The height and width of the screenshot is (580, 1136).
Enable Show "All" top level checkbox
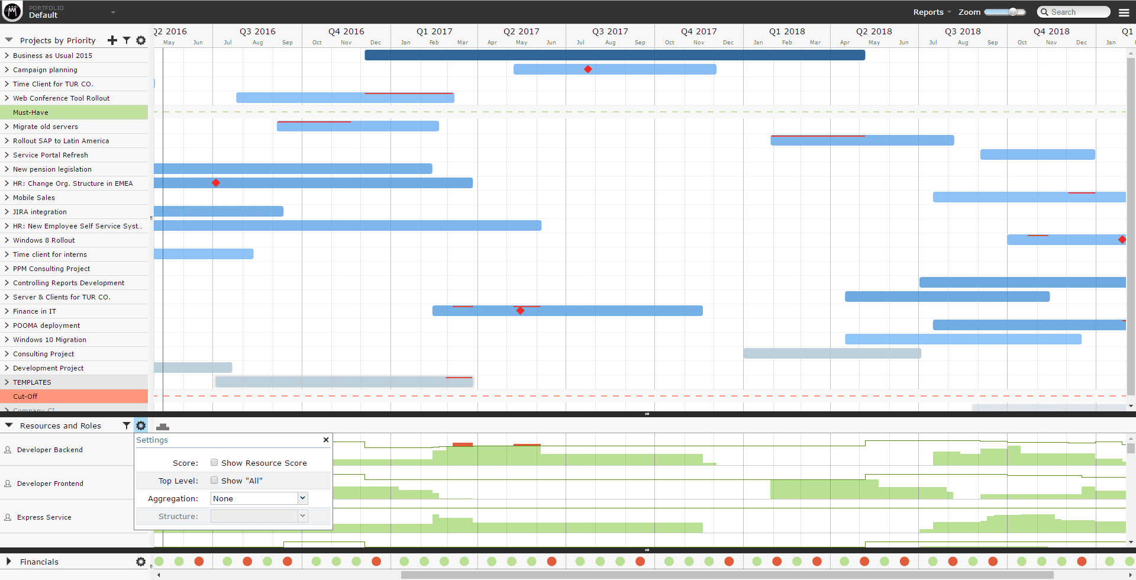tap(214, 481)
